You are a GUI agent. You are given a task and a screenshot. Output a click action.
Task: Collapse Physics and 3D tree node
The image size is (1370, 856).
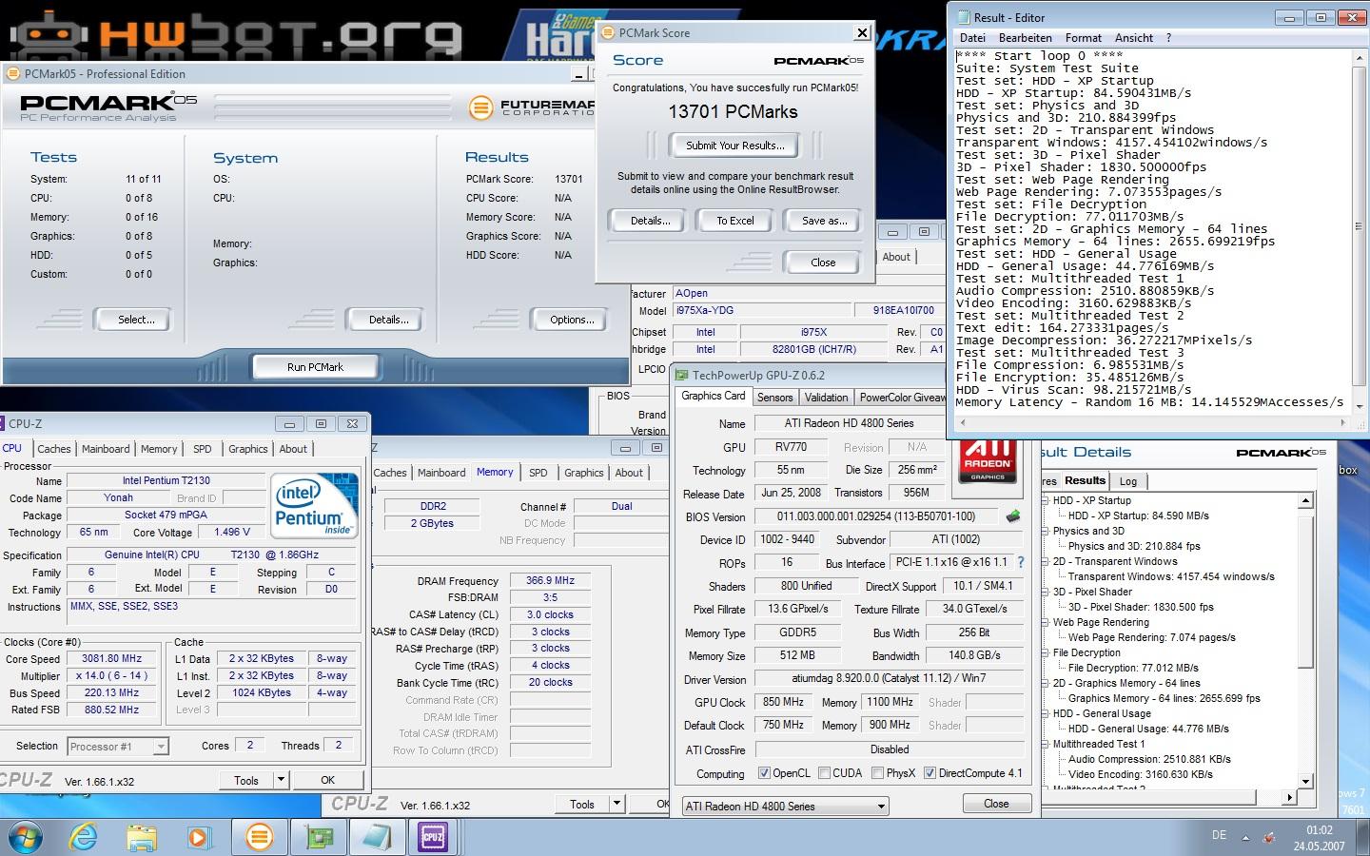(1044, 531)
